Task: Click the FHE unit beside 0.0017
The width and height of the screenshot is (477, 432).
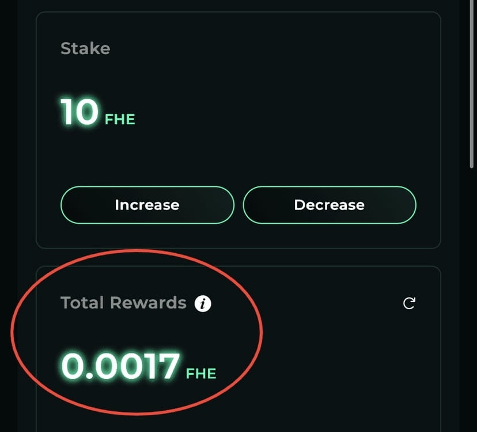Action: (x=201, y=374)
